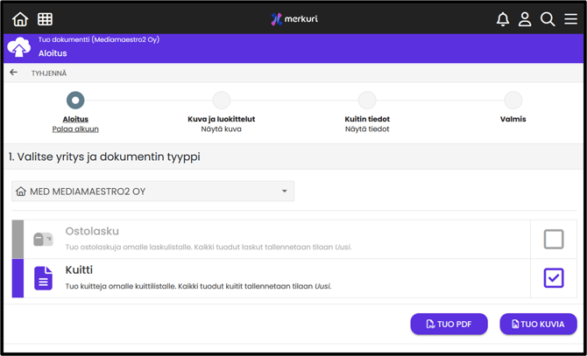Open the MED MEDIAMAESTRO2 OY company dropdown
Viewport: 587px width, 356px height.
click(x=152, y=191)
